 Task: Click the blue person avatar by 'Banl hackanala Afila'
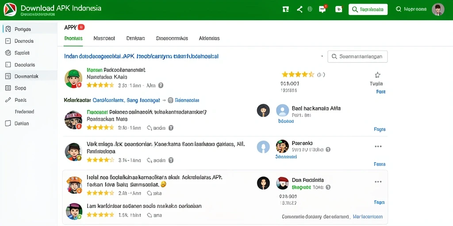point(283,110)
